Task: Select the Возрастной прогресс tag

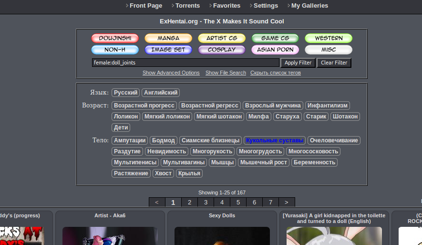Action: [144, 106]
